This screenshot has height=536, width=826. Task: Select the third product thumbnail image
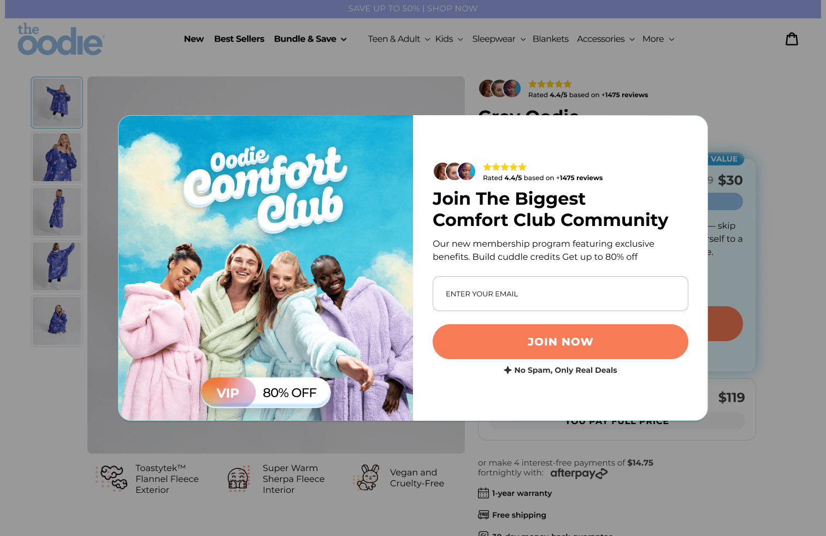pos(57,212)
